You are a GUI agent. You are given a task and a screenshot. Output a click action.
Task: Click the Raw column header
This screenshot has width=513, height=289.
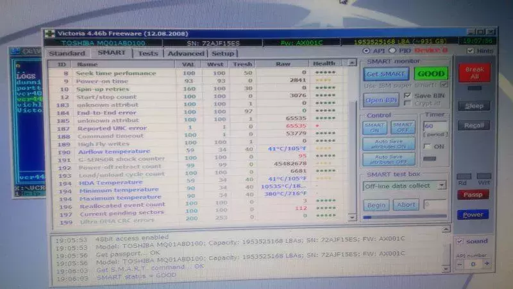click(283, 64)
